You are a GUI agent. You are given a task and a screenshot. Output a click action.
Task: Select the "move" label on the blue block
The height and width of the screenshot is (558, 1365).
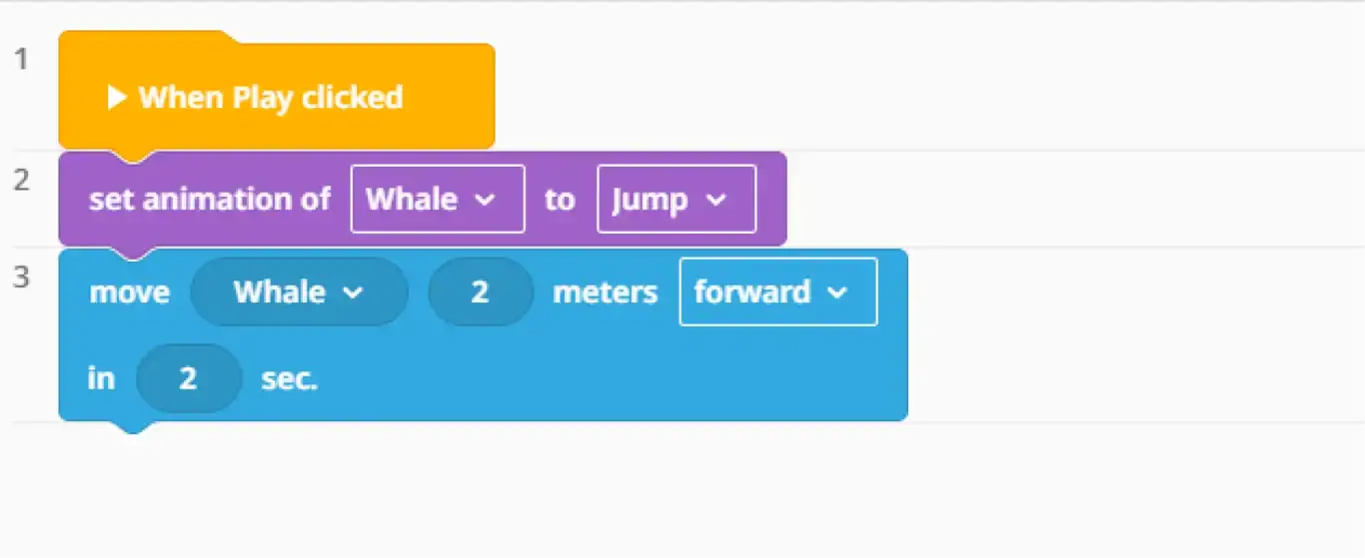click(x=130, y=292)
